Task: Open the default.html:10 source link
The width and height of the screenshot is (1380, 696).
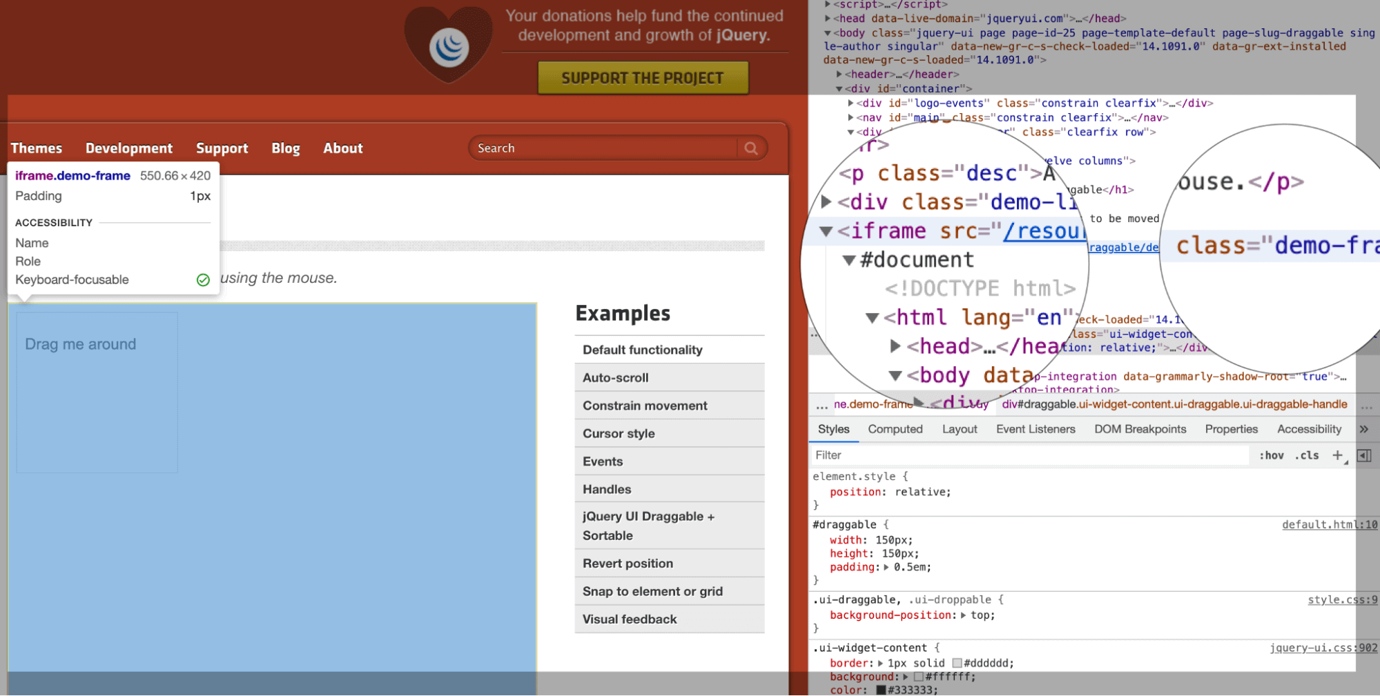Action: tap(1329, 525)
